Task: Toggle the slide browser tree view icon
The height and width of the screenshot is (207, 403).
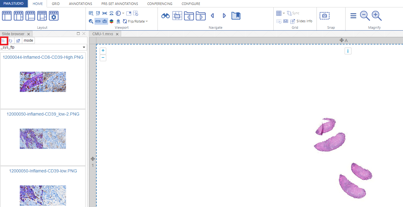Action: (4, 41)
